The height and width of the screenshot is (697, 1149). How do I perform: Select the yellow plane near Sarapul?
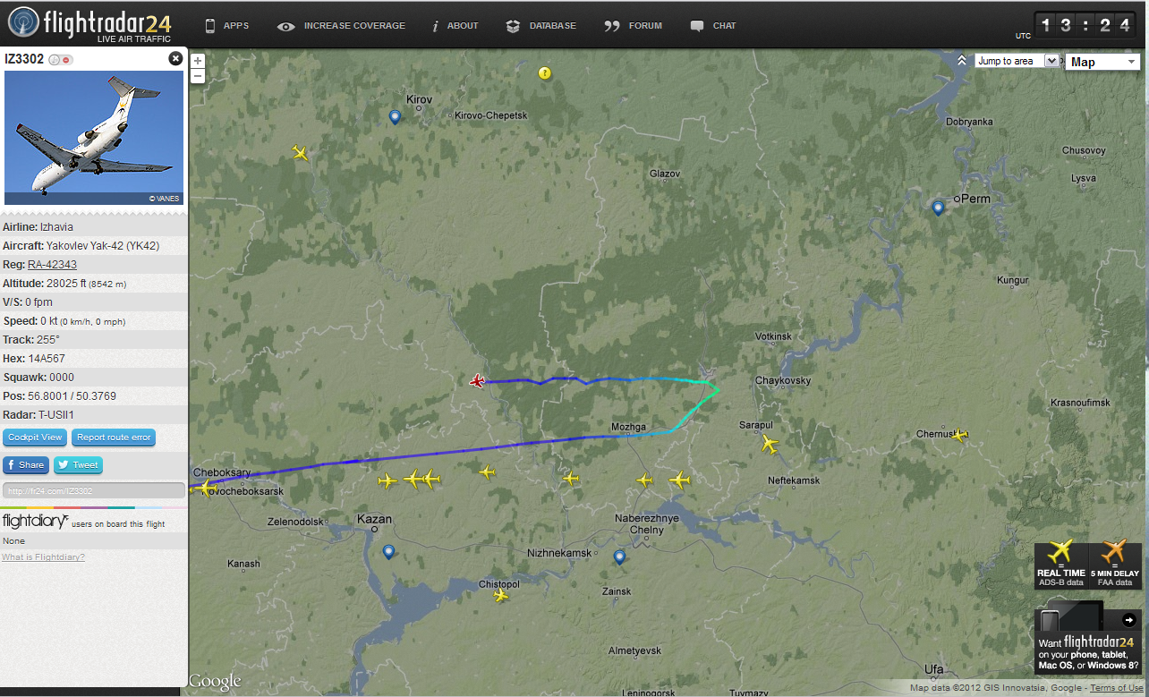(769, 443)
